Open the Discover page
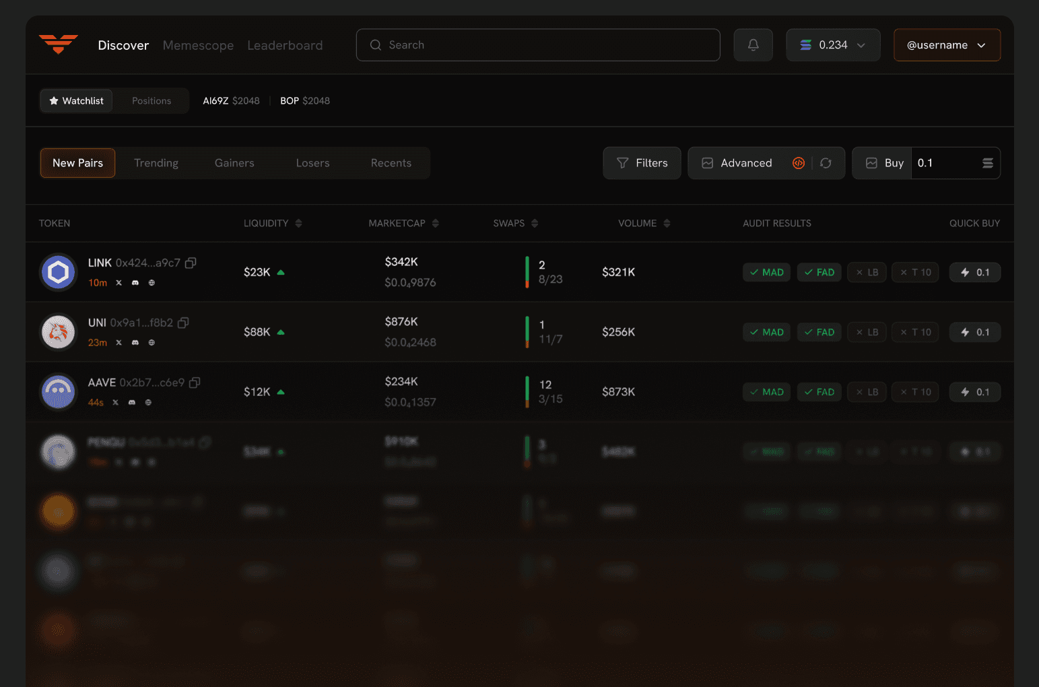Image resolution: width=1039 pixels, height=687 pixels. tap(123, 45)
